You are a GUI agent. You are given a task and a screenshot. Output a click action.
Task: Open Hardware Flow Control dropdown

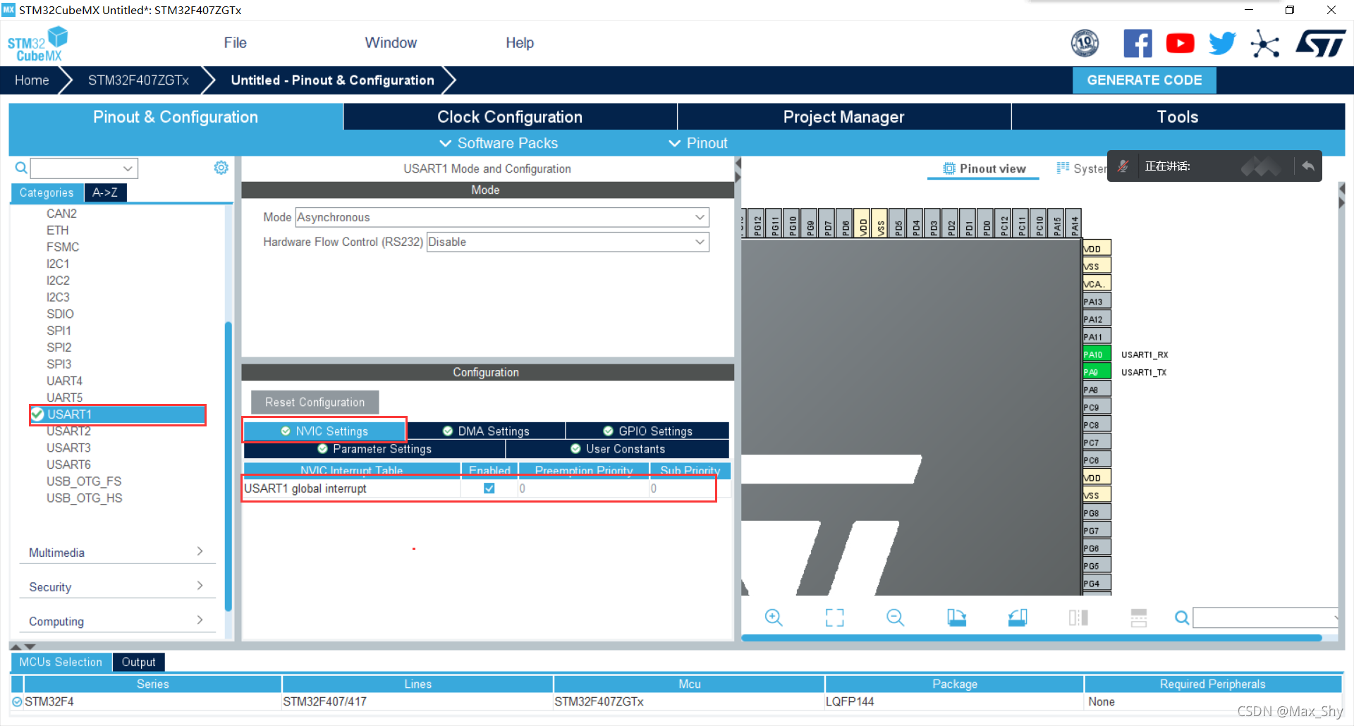(568, 242)
